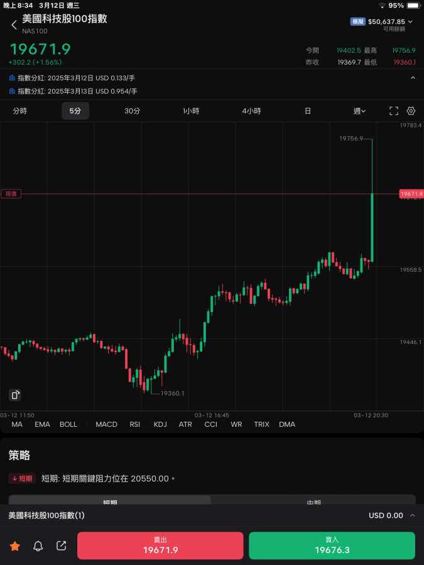Image resolution: width=424 pixels, height=565 pixels.
Task: Open price alert bell icon
Action: pyautogui.click(x=38, y=546)
